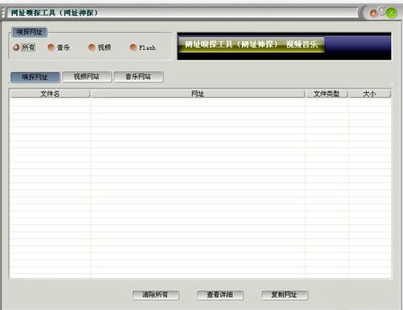Image resolution: width=403 pixels, height=310 pixels.
Task: Click the 网址嗅探工具 banner
Action: pos(251,45)
